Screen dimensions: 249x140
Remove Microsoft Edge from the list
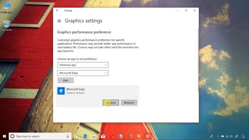(129, 103)
